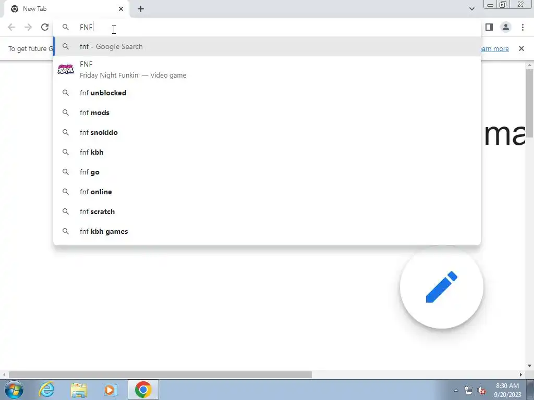
Task: Open a new tab with plus icon
Action: pos(141,9)
